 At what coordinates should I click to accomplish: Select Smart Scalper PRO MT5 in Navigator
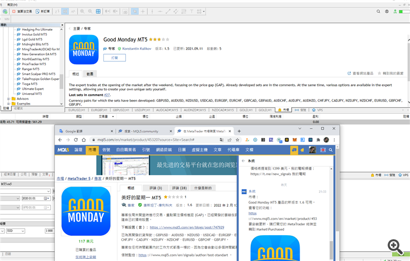tap(38, 74)
